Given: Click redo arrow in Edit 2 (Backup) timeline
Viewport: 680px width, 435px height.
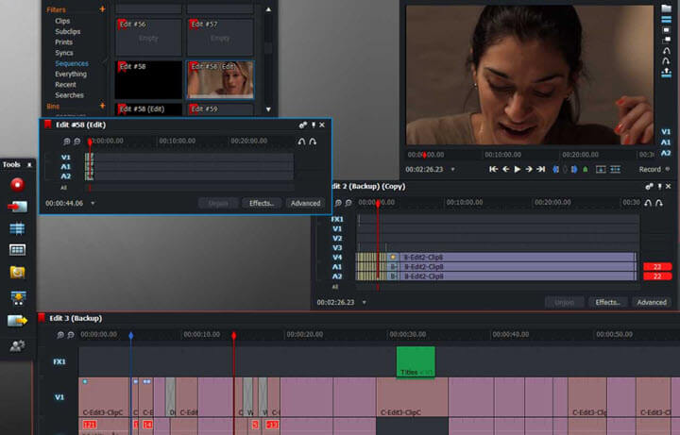Looking at the screenshot, I should (x=660, y=203).
